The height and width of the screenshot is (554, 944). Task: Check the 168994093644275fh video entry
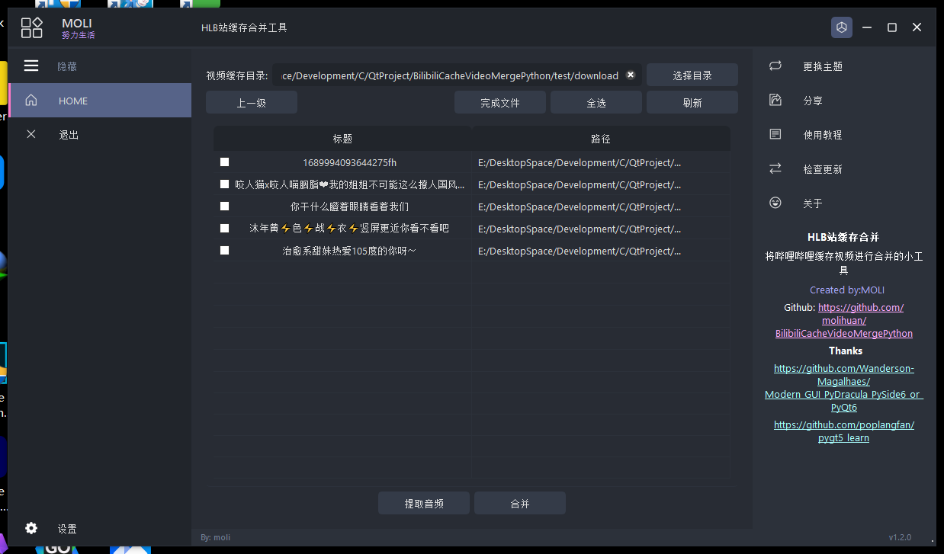click(x=224, y=162)
